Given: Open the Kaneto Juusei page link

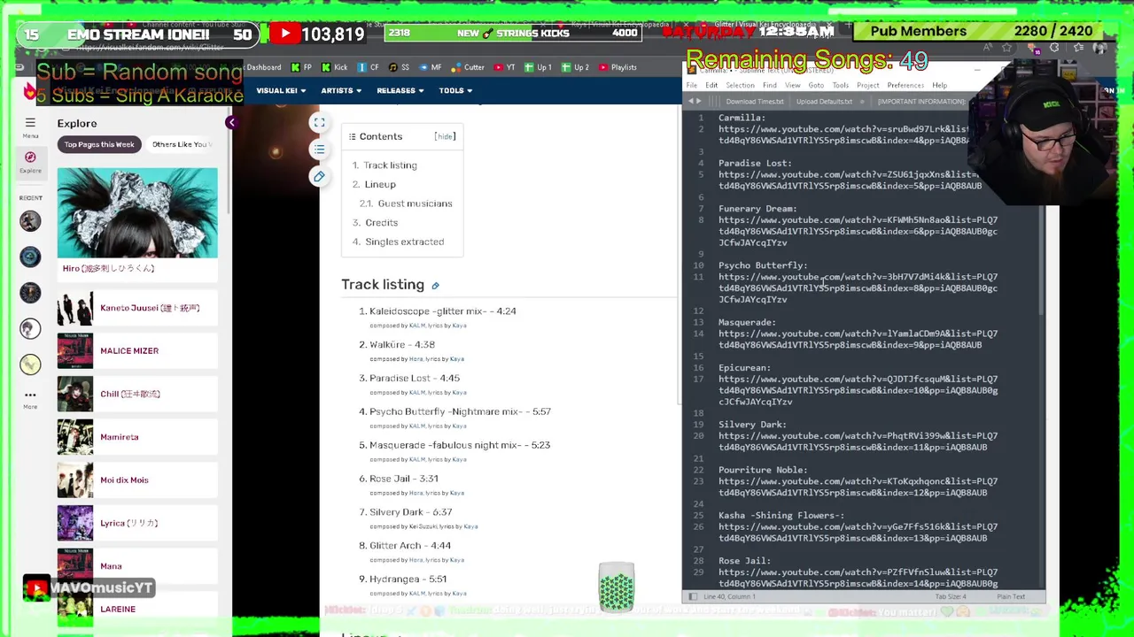Looking at the screenshot, I should [x=150, y=308].
